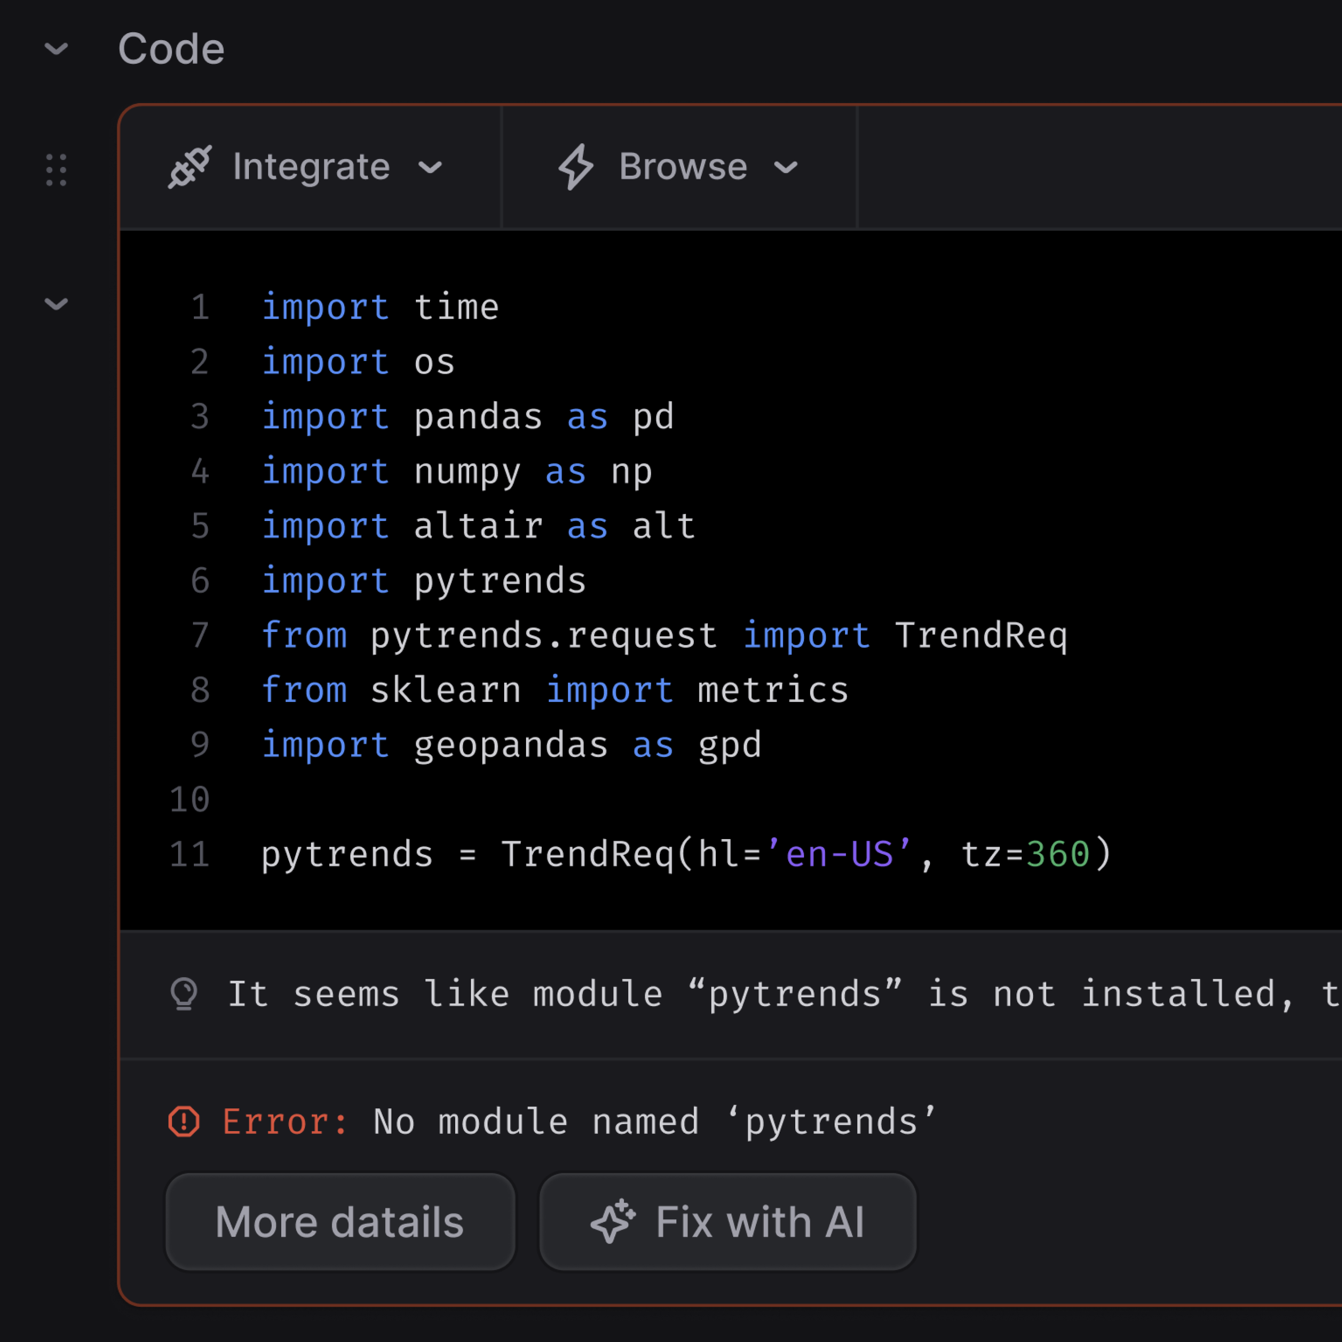Image resolution: width=1342 pixels, height=1342 pixels.
Task: Click the Browse label
Action: (x=683, y=167)
